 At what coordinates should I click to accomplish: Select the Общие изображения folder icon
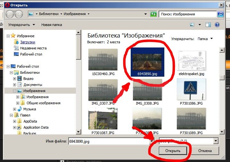[23, 103]
